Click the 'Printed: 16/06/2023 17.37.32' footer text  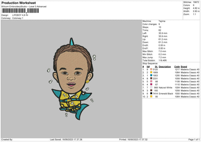pyautogui.click(x=133, y=139)
